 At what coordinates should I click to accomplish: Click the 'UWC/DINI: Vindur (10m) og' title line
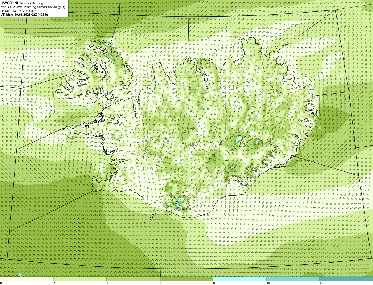[22, 3]
